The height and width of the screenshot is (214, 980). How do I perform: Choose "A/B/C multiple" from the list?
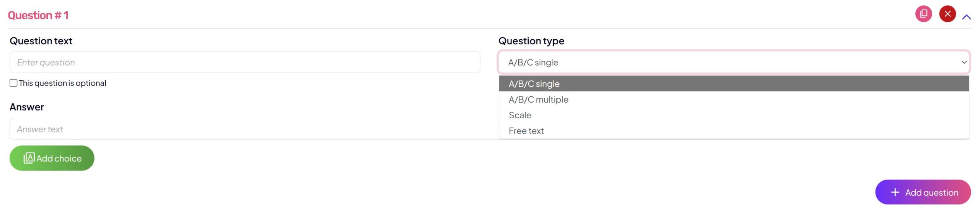(538, 100)
